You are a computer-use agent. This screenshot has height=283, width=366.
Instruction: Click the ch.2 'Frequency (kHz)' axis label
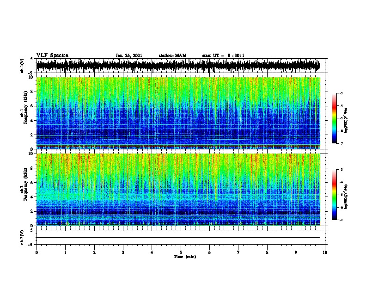tap(25, 184)
